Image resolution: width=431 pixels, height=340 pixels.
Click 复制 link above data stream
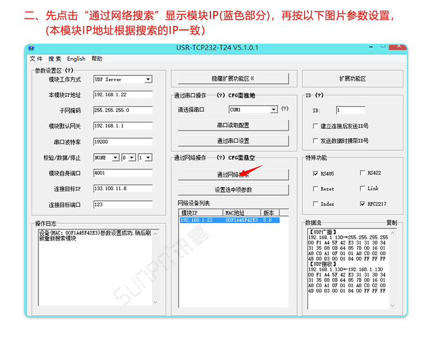tap(392, 223)
